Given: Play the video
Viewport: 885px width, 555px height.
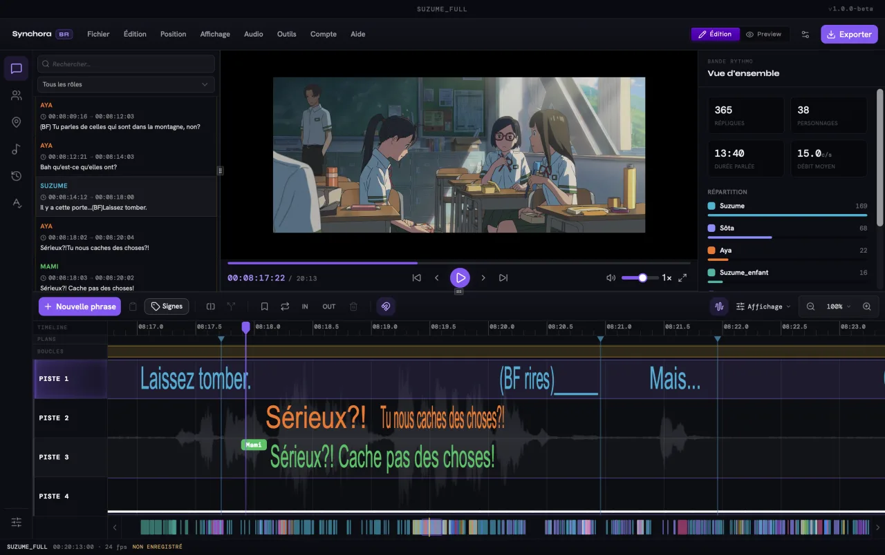Looking at the screenshot, I should 460,277.
